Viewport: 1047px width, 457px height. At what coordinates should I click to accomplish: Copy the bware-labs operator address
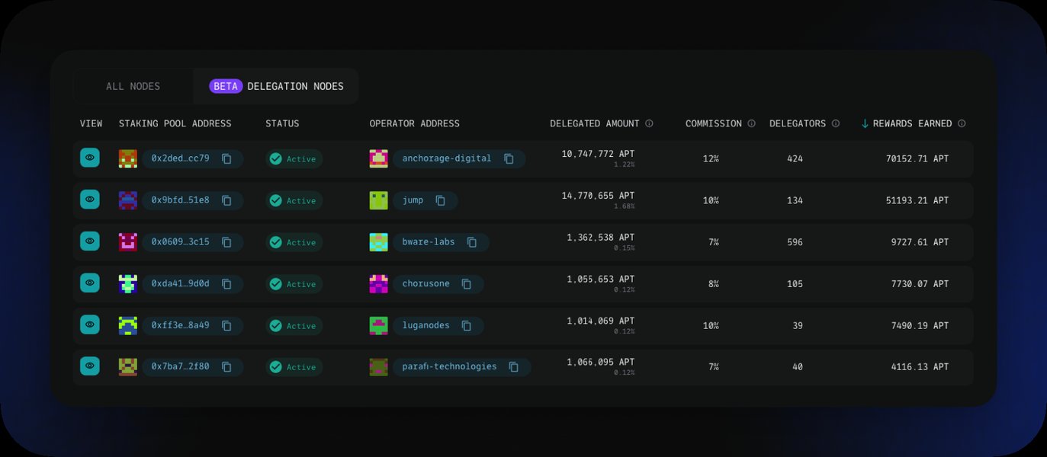click(x=472, y=242)
